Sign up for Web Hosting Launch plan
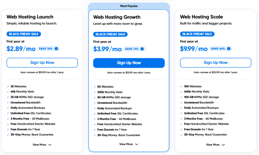 [42, 63]
